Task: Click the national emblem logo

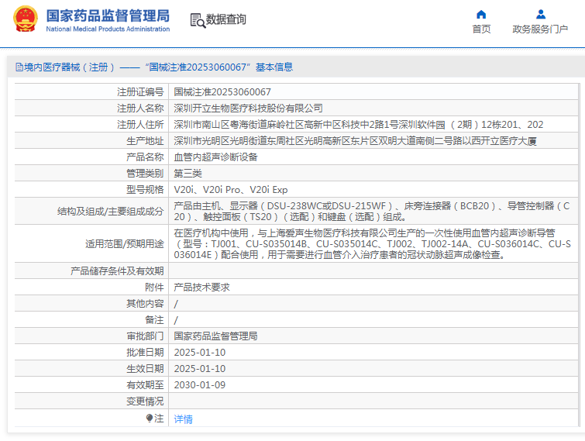Action: pos(26,19)
